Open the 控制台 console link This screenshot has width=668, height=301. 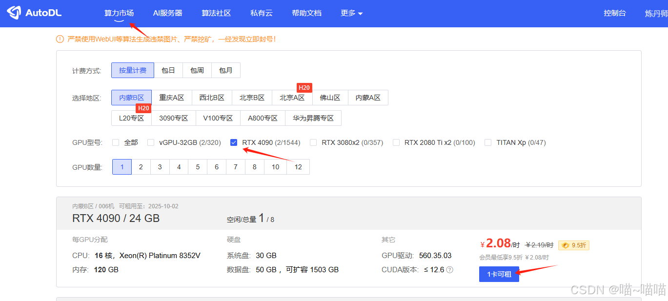615,13
